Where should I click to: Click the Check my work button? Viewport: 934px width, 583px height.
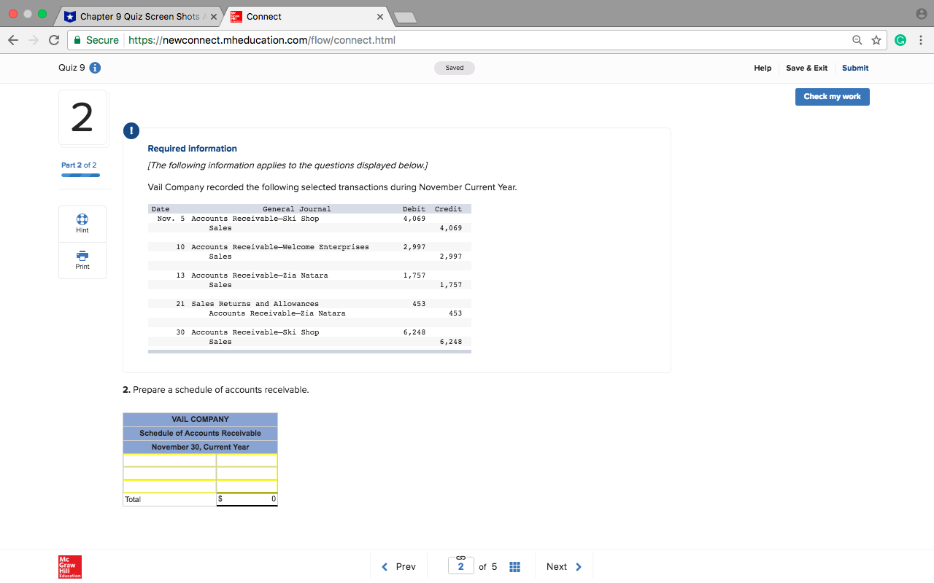(832, 97)
